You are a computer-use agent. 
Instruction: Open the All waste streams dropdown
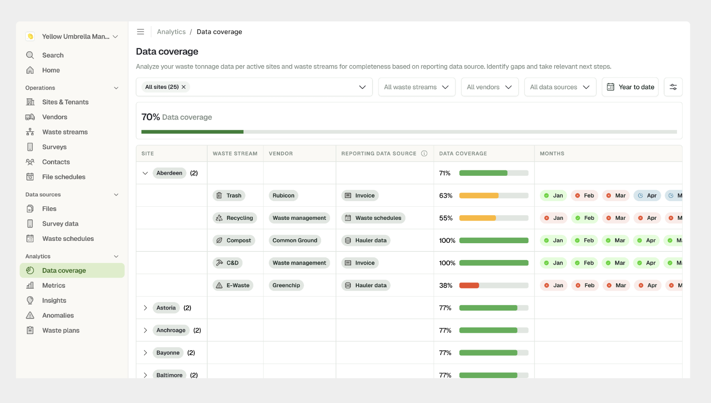[417, 87]
